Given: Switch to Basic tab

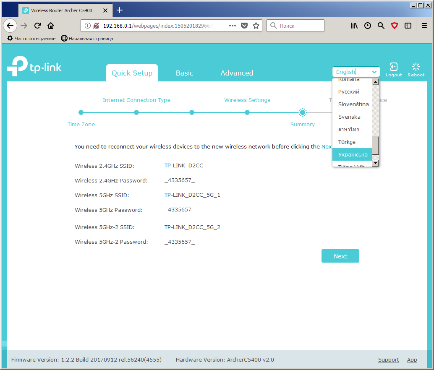Looking at the screenshot, I should 185,73.
